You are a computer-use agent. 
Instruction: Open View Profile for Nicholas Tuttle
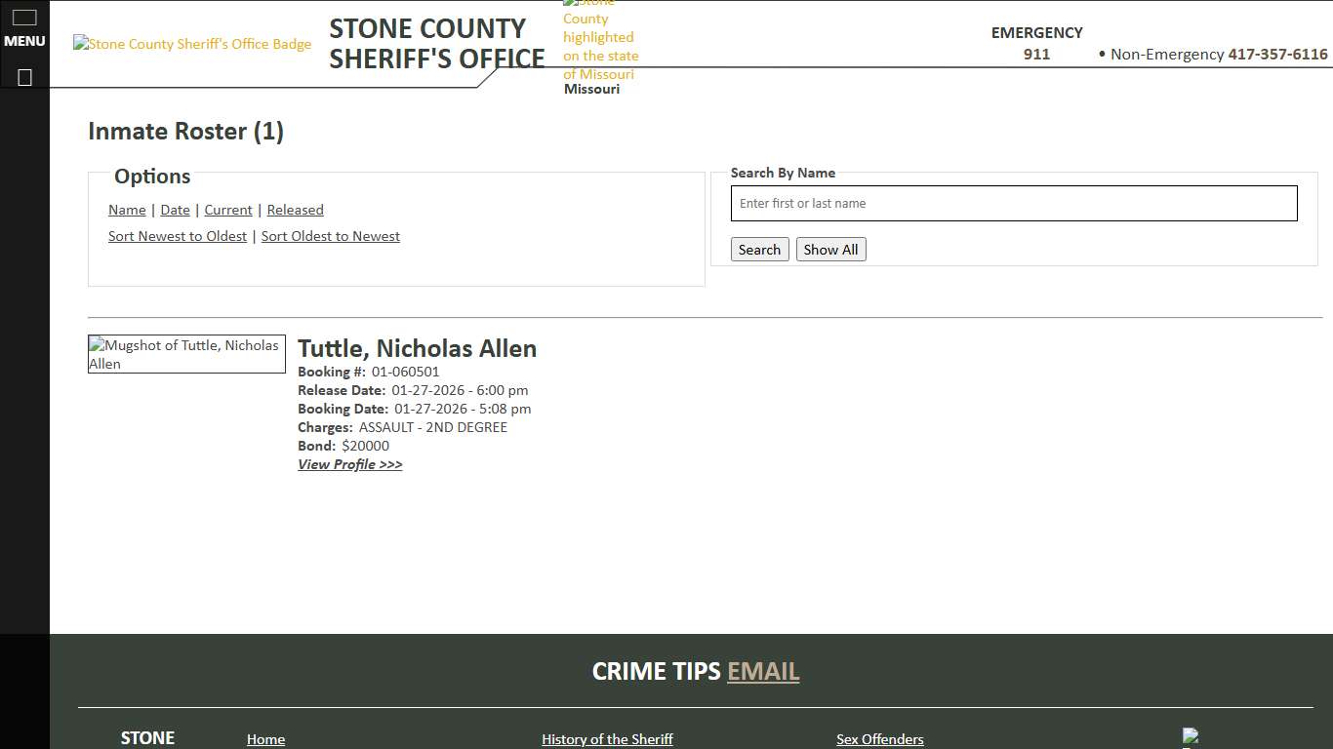(x=349, y=464)
